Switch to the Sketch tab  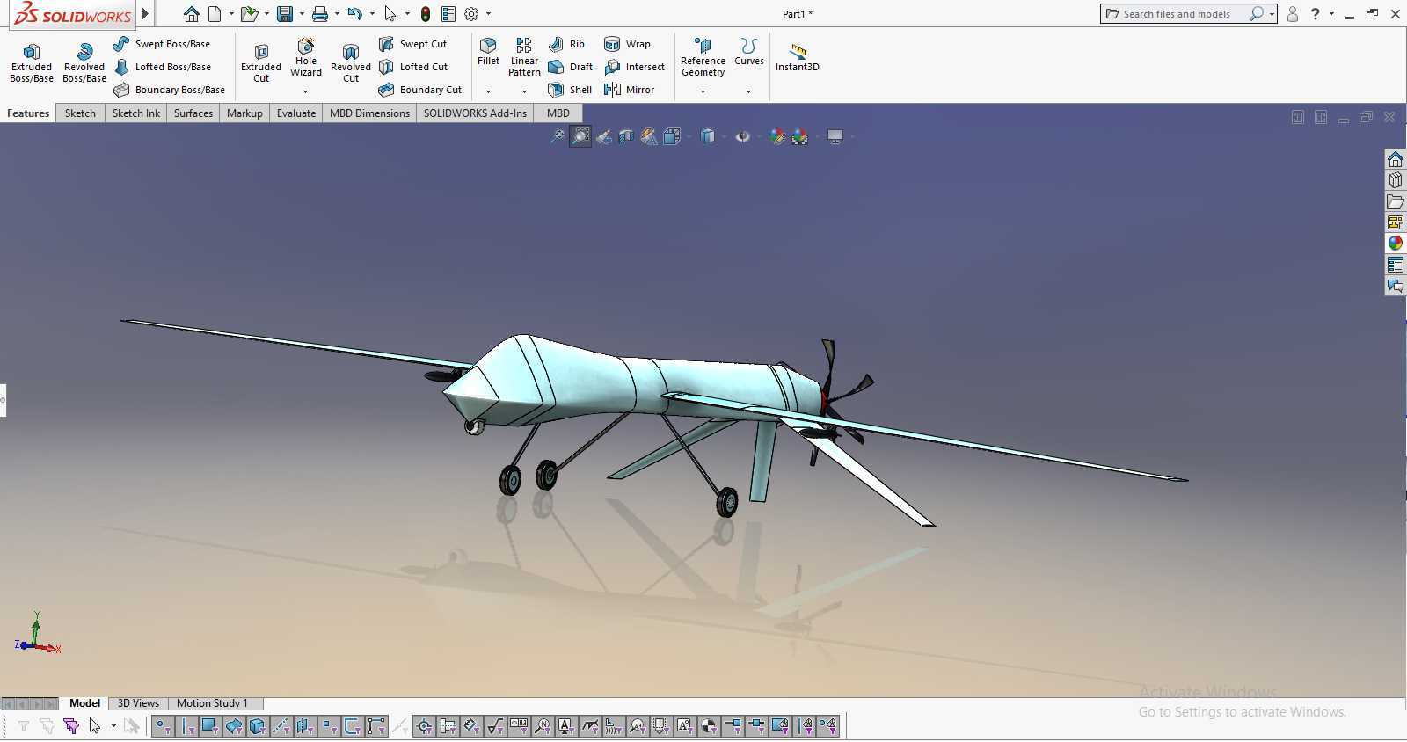click(x=80, y=113)
